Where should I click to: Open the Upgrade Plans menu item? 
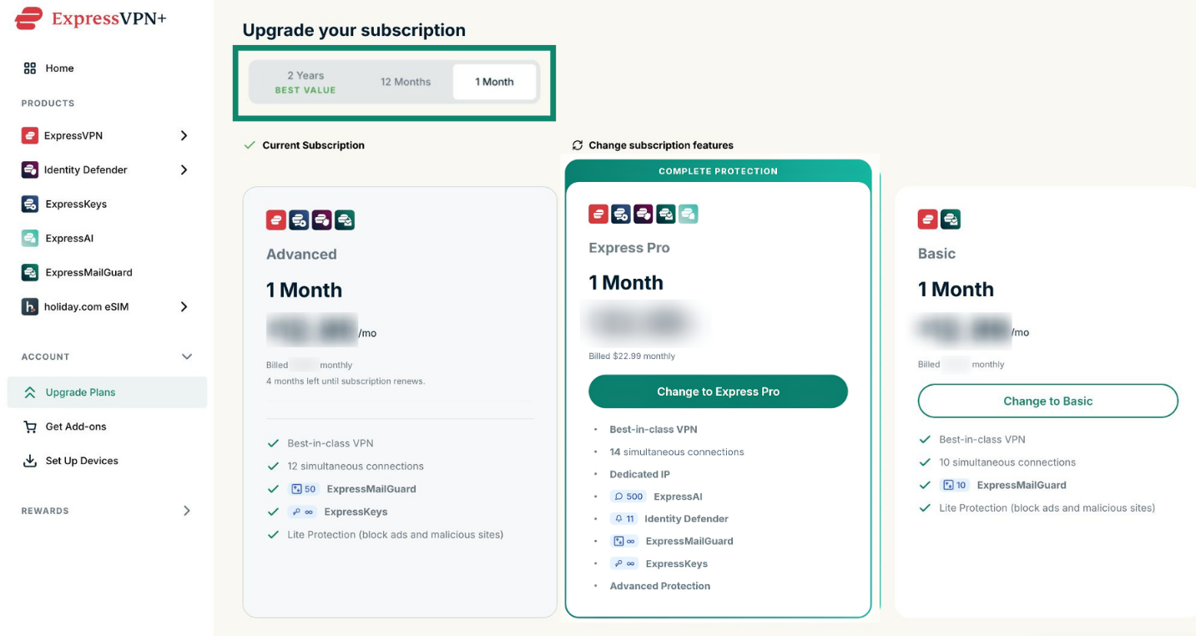(107, 392)
